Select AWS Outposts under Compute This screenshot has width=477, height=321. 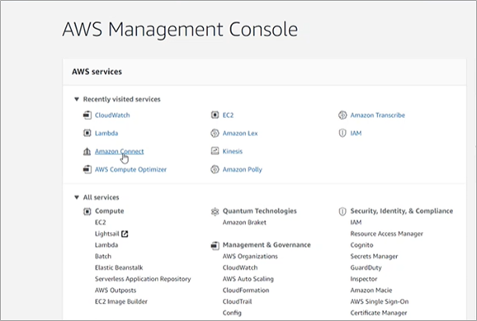pyautogui.click(x=116, y=290)
